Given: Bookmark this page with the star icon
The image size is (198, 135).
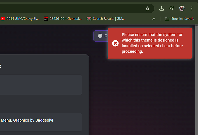Looking at the screenshot, I should [148, 8].
